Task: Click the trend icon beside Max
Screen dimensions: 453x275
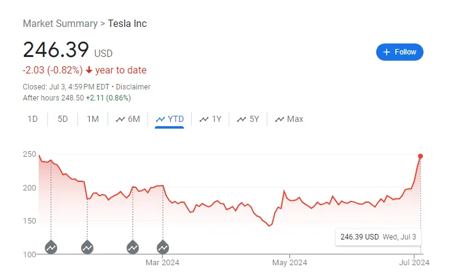Action: click(x=280, y=119)
